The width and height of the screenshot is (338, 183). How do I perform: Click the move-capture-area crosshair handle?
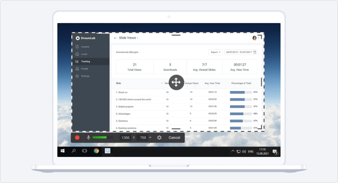176,82
